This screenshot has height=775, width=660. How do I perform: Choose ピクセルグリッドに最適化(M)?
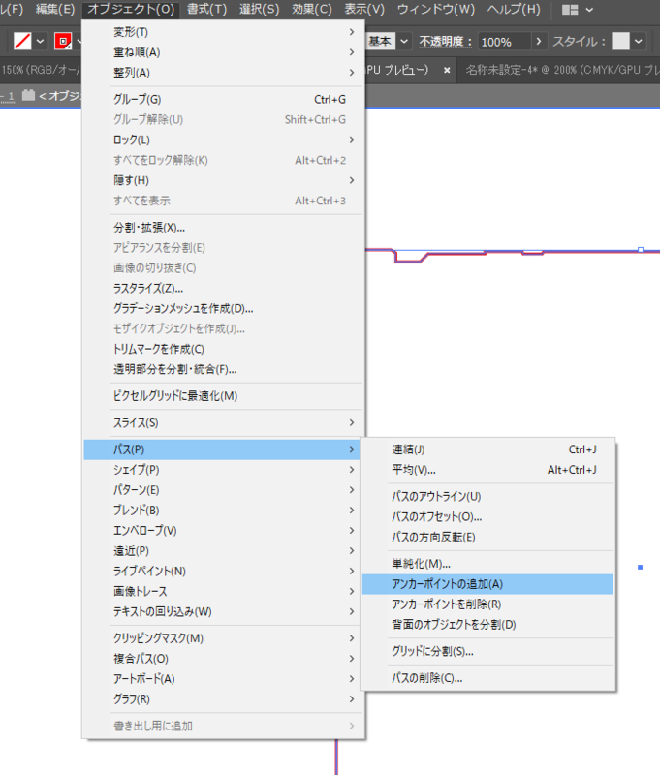point(224,396)
